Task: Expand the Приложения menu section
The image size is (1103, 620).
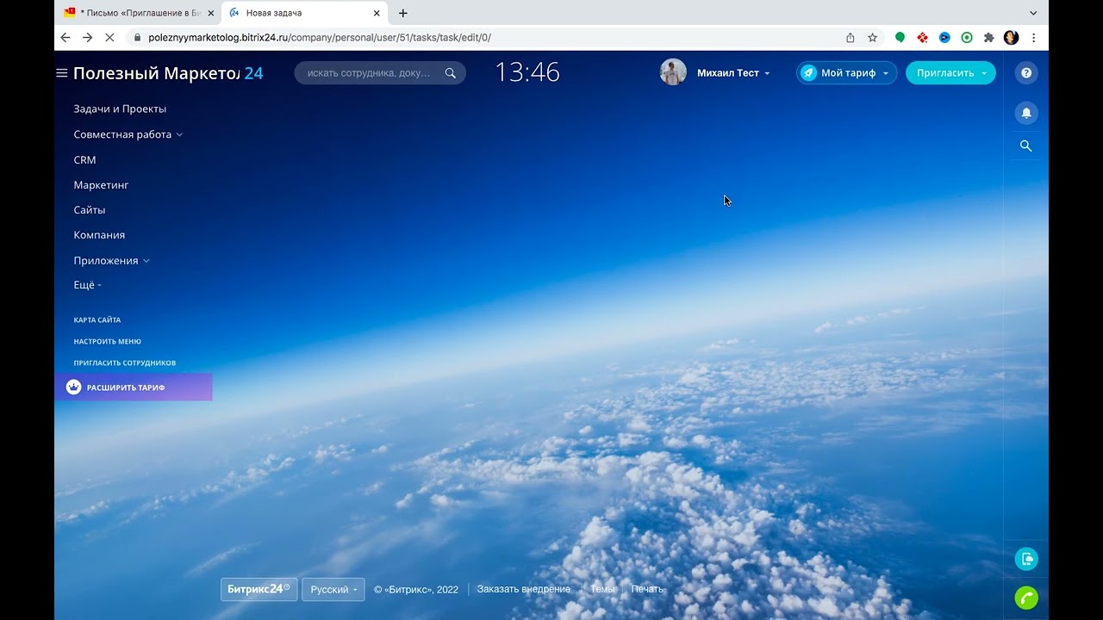Action: (x=111, y=260)
